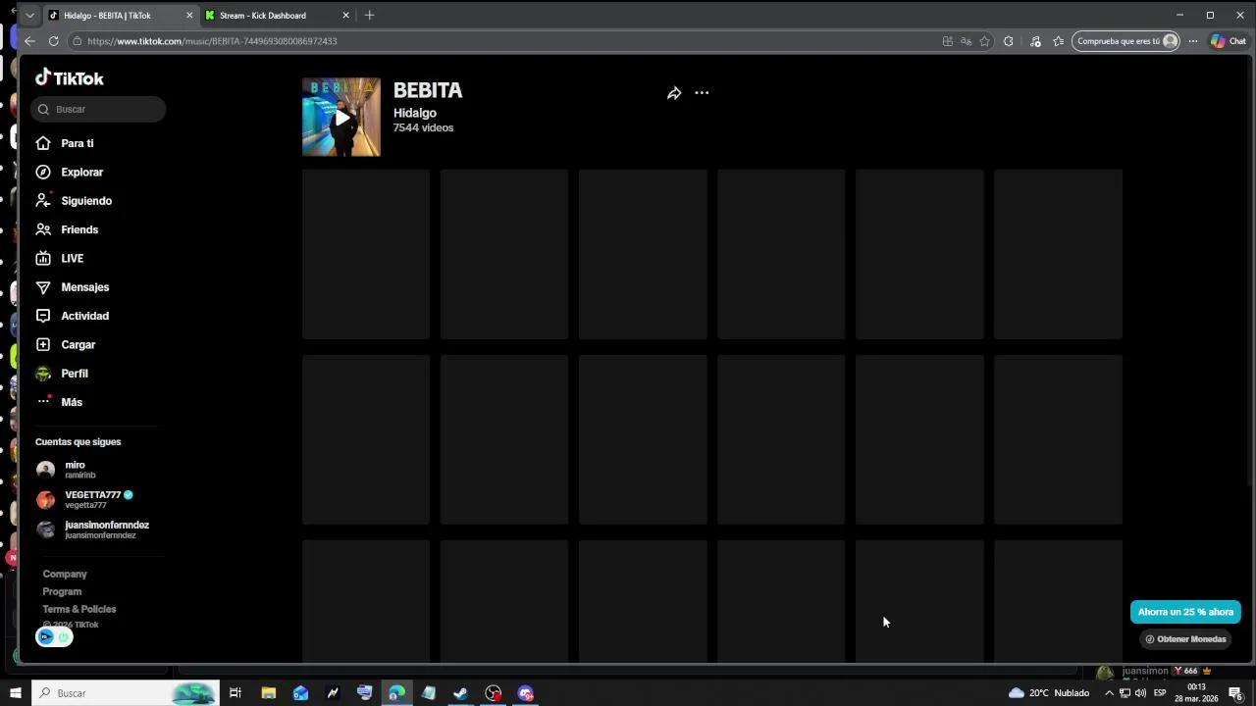Go to the Explorar compass page
Screen dimensions: 1256x706
point(69,172)
